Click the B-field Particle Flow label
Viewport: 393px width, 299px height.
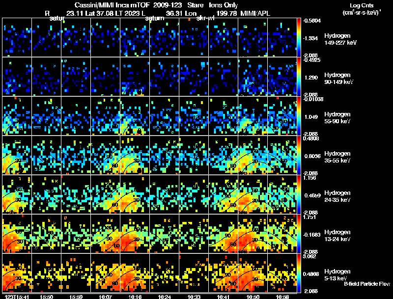(367, 284)
